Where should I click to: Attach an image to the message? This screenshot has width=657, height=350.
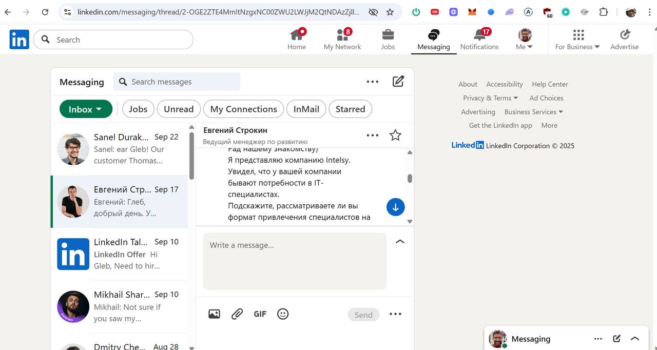(x=214, y=314)
